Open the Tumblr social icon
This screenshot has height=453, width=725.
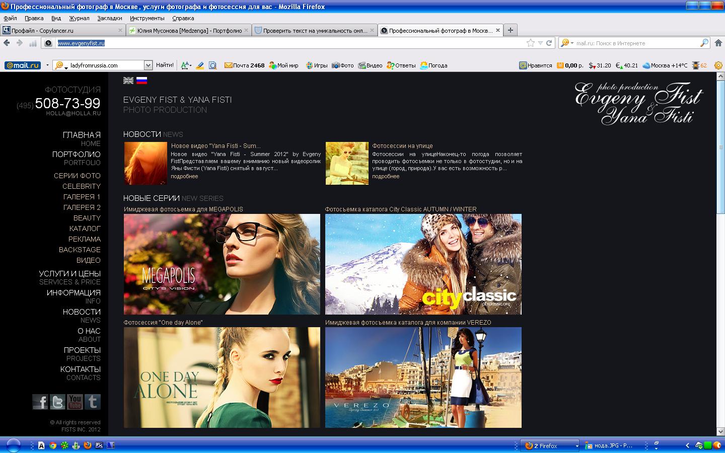(92, 402)
